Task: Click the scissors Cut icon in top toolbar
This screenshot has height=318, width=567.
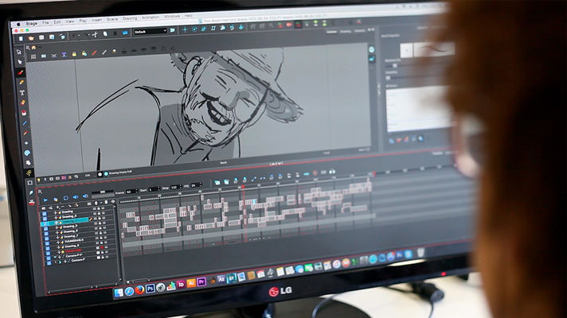Action: (95, 34)
